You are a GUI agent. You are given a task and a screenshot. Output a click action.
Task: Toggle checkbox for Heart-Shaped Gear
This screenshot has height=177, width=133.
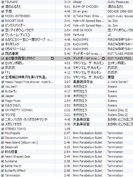pos(2,157)
